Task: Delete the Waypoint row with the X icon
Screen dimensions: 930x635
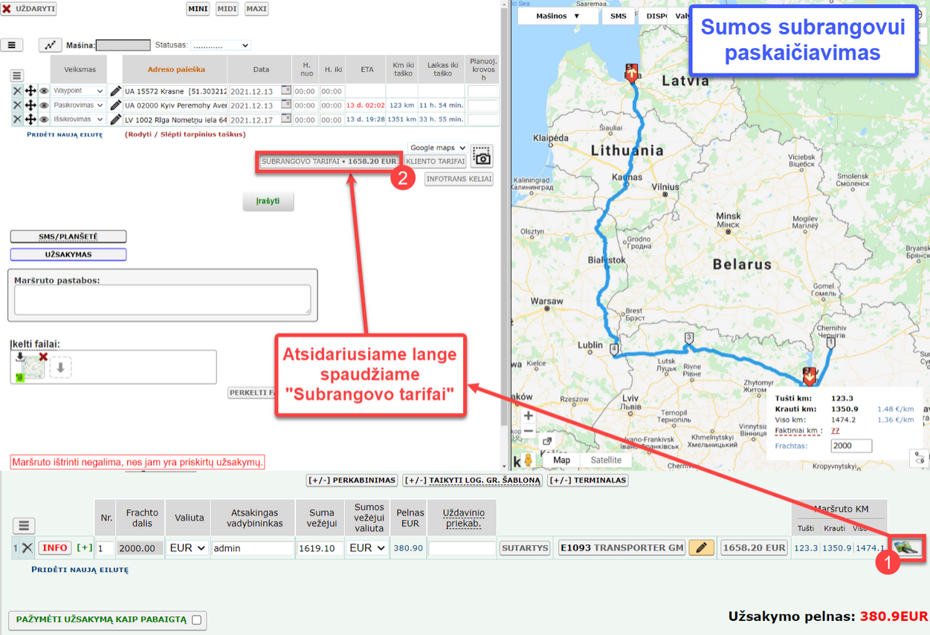Action: (x=17, y=91)
